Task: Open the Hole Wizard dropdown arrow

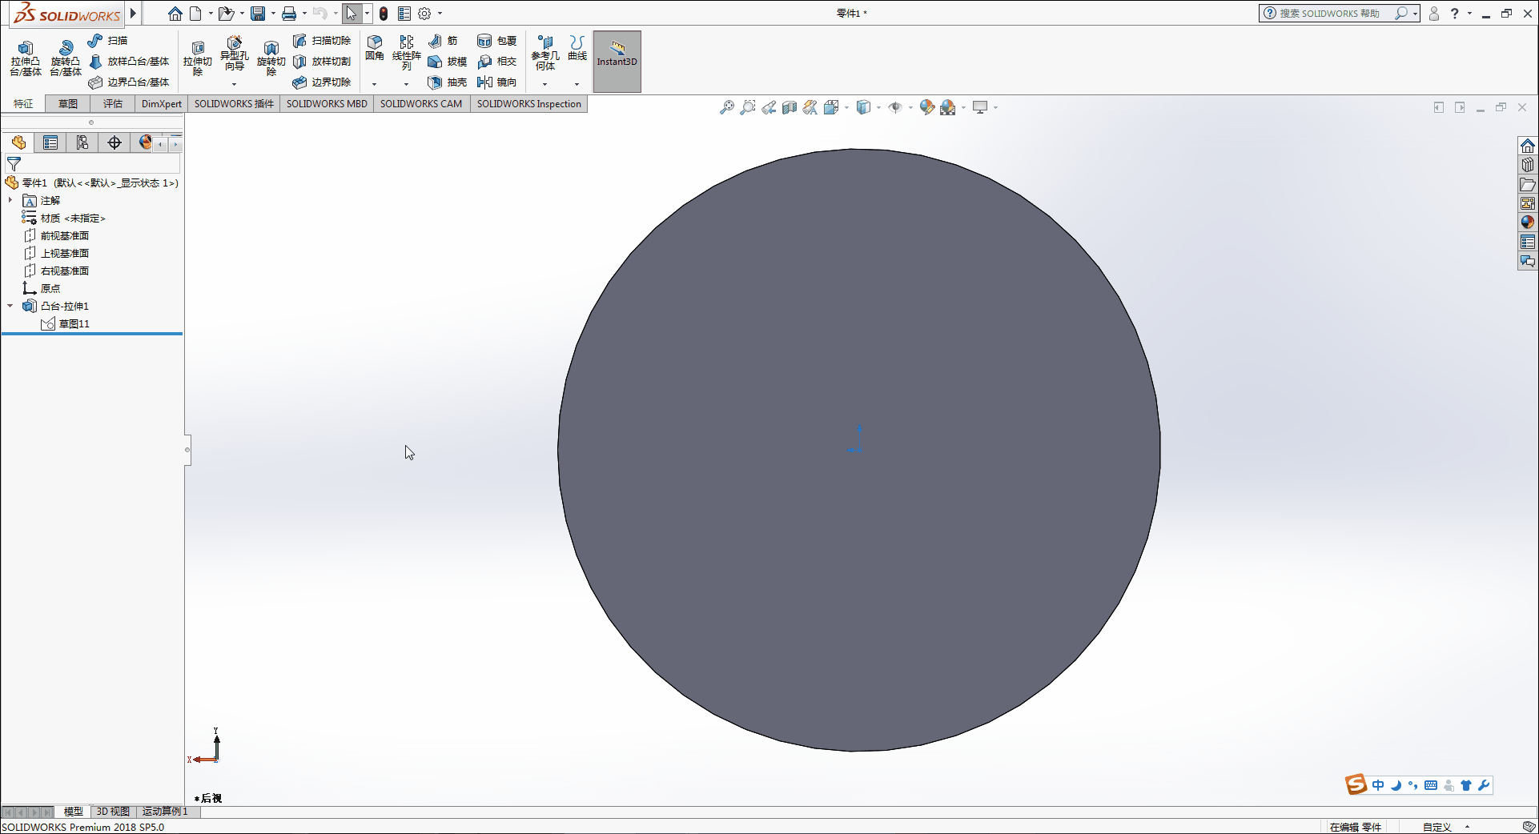Action: coord(235,84)
